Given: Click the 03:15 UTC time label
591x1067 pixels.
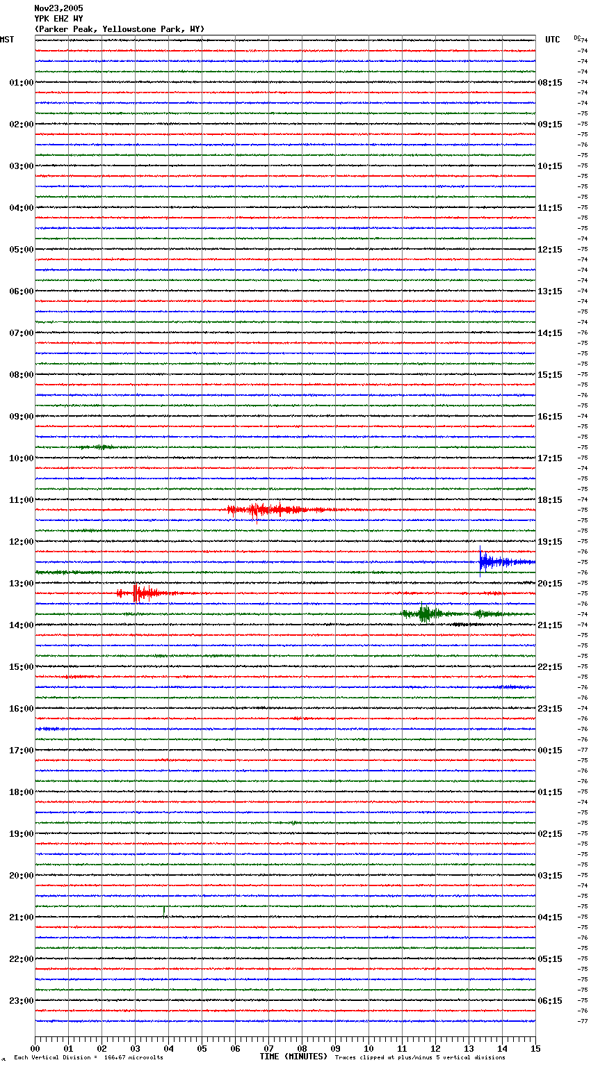Looking at the screenshot, I should (x=550, y=876).
